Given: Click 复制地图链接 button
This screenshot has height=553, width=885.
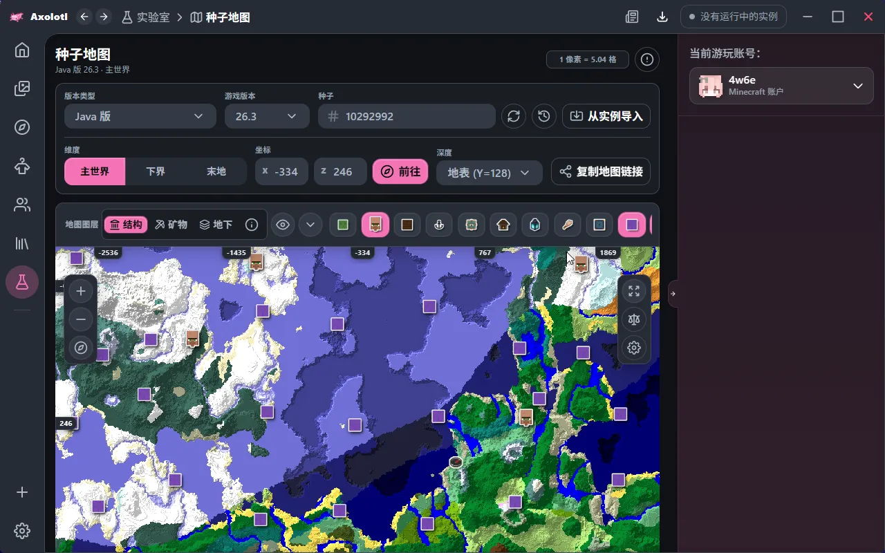Looking at the screenshot, I should [x=601, y=171].
